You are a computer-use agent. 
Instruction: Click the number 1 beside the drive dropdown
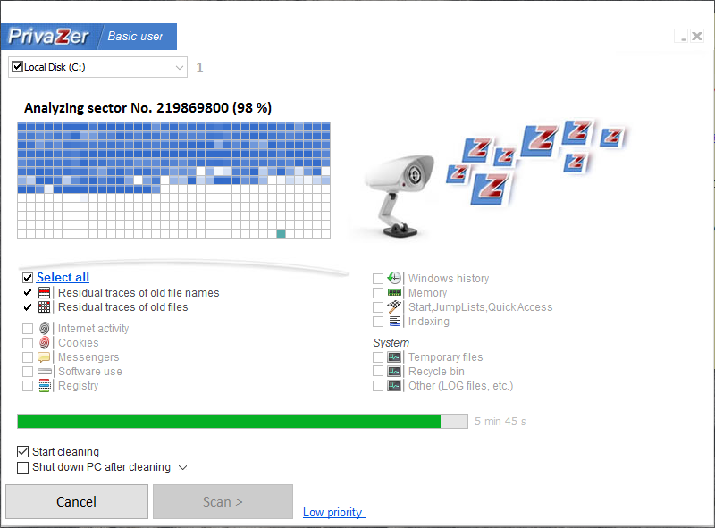pos(199,68)
